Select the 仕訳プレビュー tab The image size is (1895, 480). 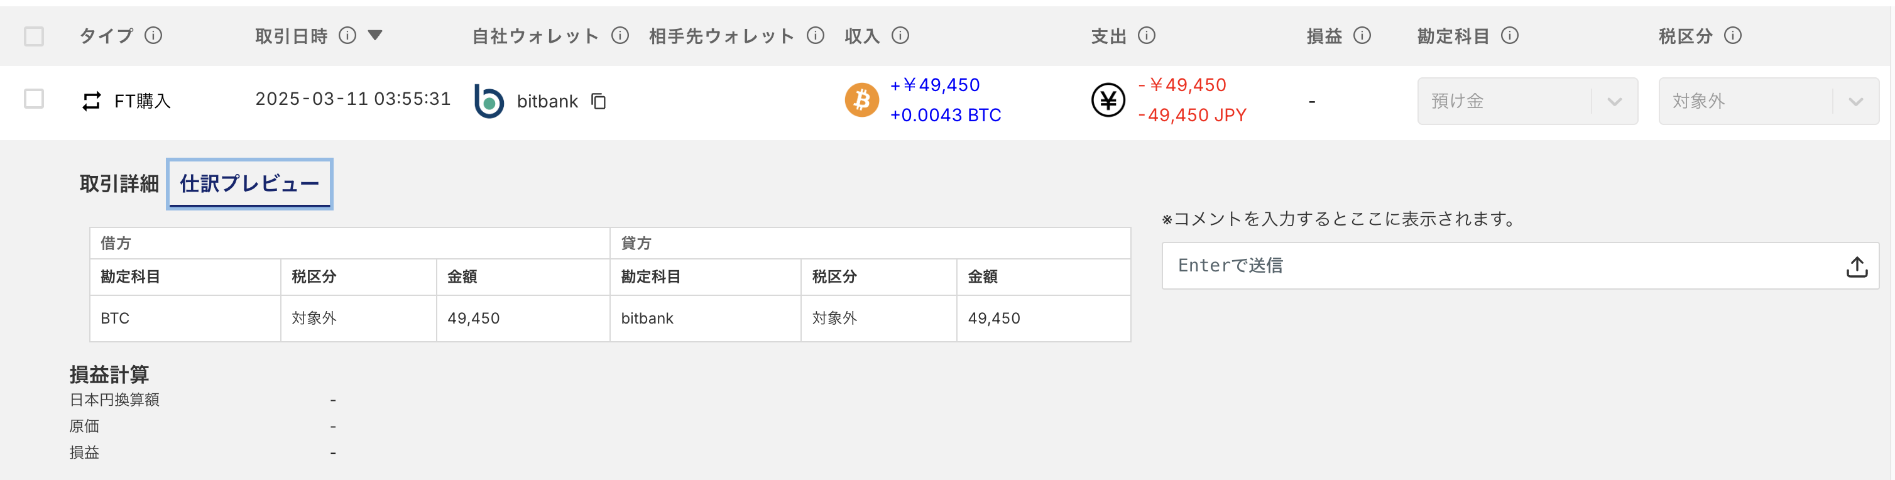click(x=249, y=183)
